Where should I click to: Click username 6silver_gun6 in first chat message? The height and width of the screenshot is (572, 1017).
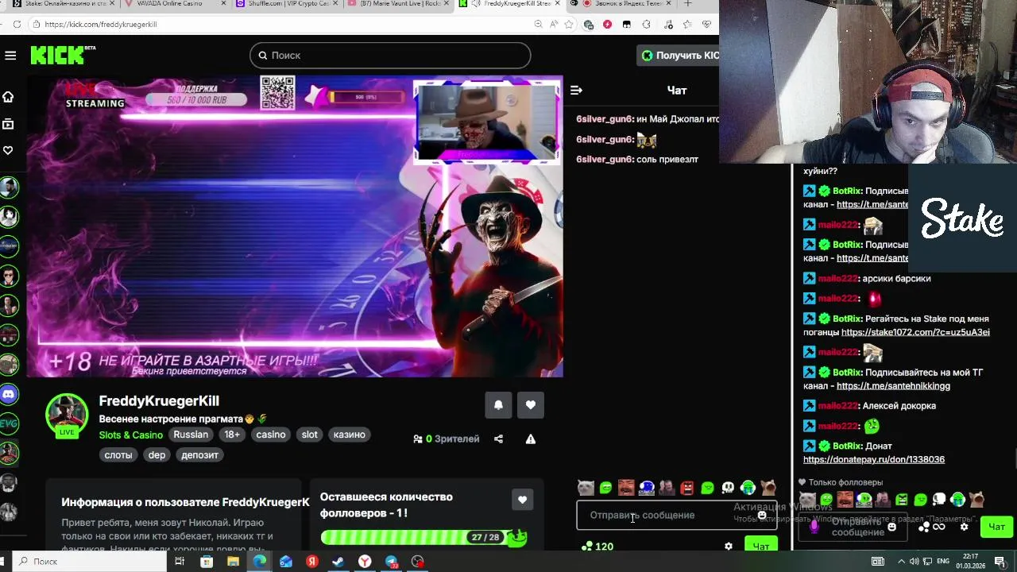tap(605, 119)
